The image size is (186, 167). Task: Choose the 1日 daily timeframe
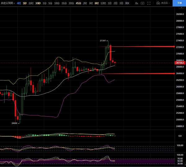tap(109, 3)
